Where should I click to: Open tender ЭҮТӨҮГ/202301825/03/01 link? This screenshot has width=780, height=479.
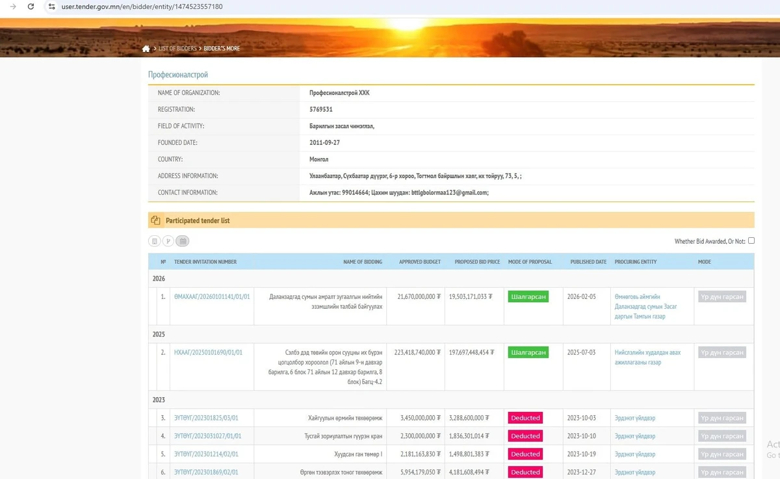[206, 418]
